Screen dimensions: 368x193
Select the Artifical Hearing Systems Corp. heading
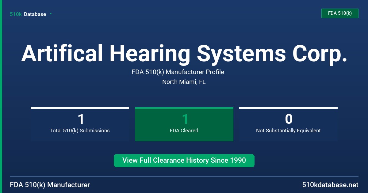(184, 54)
